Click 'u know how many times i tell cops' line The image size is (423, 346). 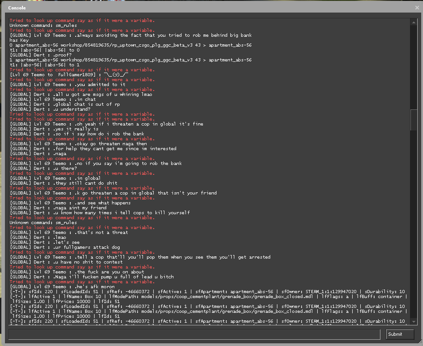click(100, 213)
